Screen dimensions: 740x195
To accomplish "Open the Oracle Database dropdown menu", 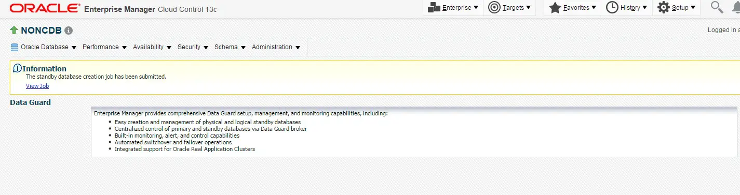I will [48, 47].
